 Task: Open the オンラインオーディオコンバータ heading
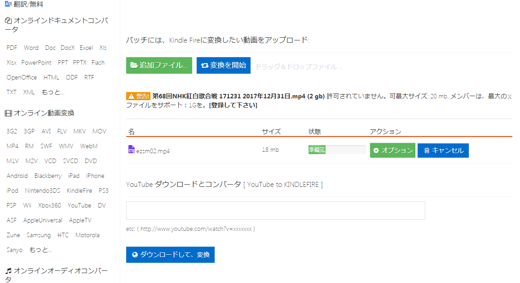57,275
